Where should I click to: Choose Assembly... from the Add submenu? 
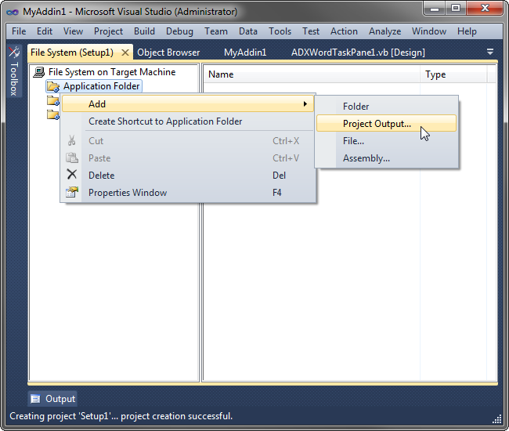(x=386, y=158)
